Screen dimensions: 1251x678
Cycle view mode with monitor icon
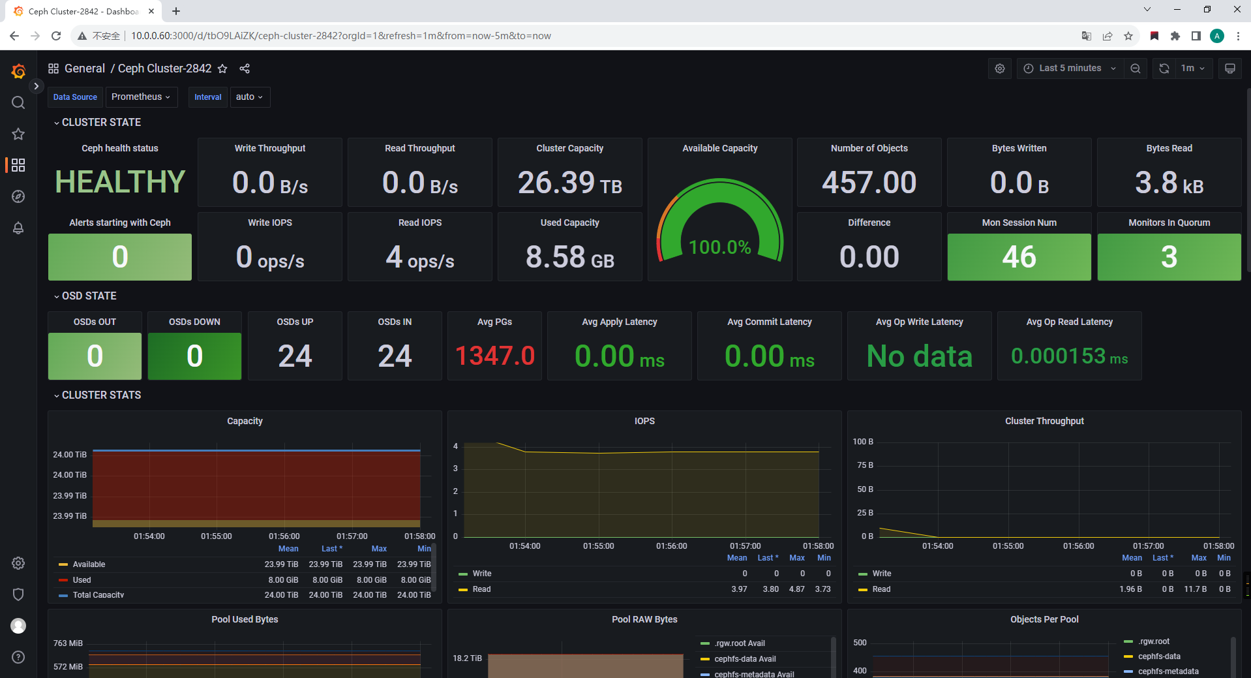[1230, 69]
